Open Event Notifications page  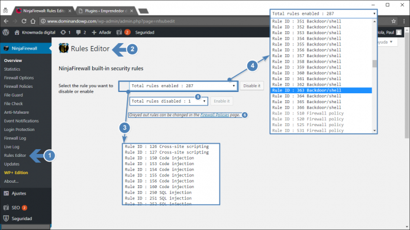[x=21, y=121]
